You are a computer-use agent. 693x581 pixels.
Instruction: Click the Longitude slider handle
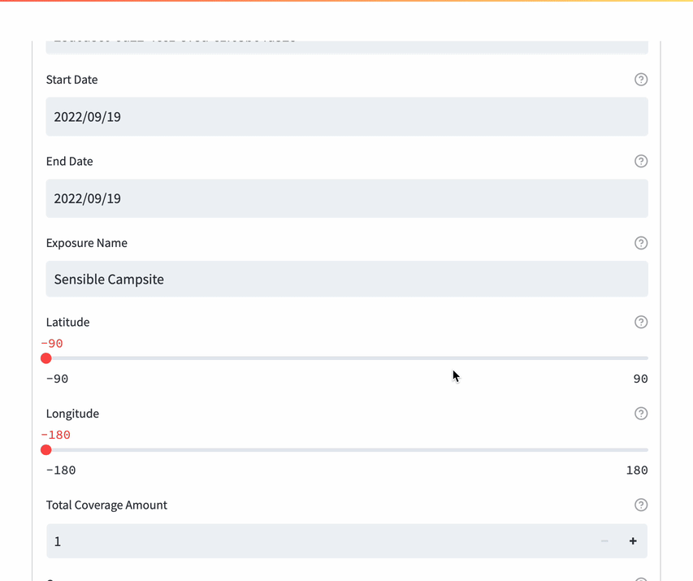coord(46,450)
